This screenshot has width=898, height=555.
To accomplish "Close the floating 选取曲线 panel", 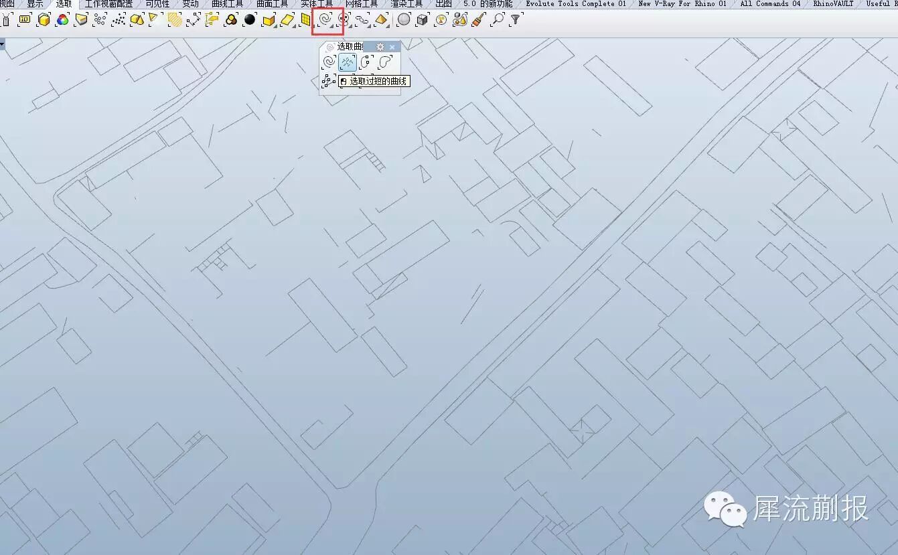I will tap(392, 47).
